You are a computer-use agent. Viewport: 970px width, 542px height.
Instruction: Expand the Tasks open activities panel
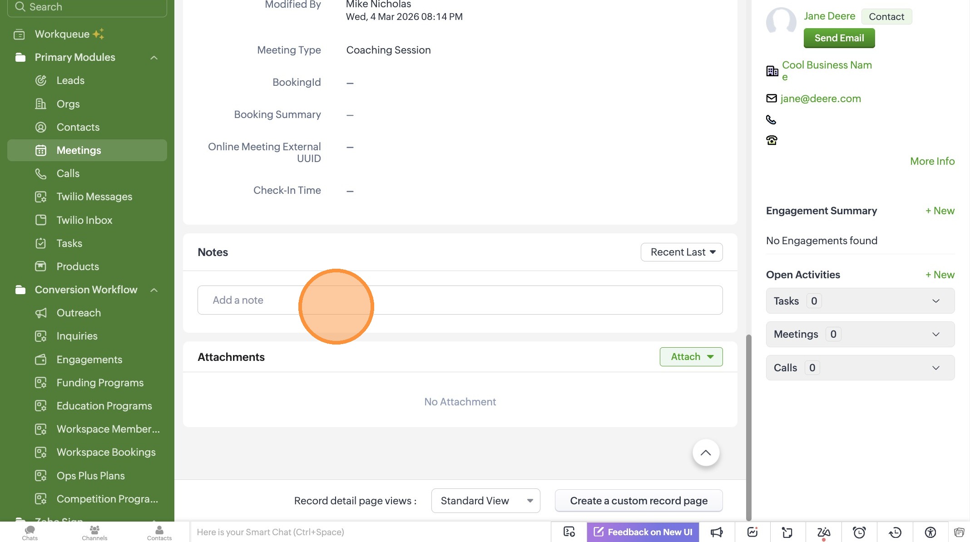(935, 301)
